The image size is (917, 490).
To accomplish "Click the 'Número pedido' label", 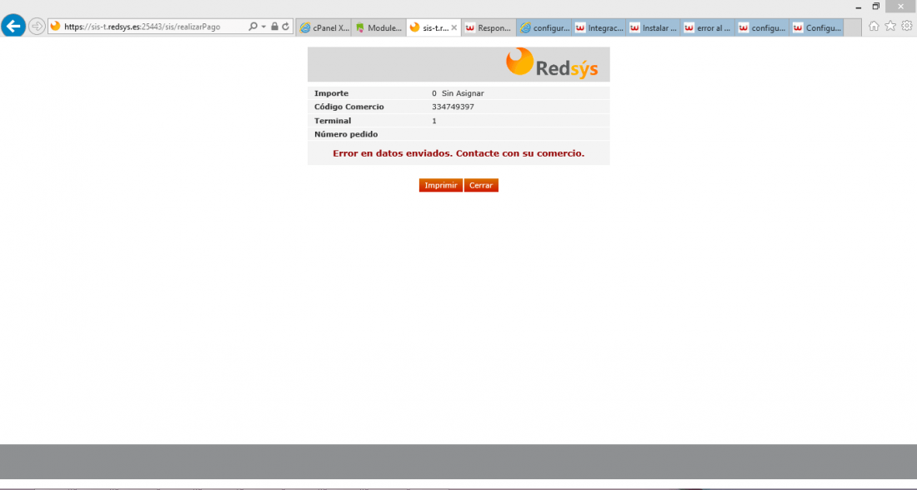I will pyautogui.click(x=346, y=134).
